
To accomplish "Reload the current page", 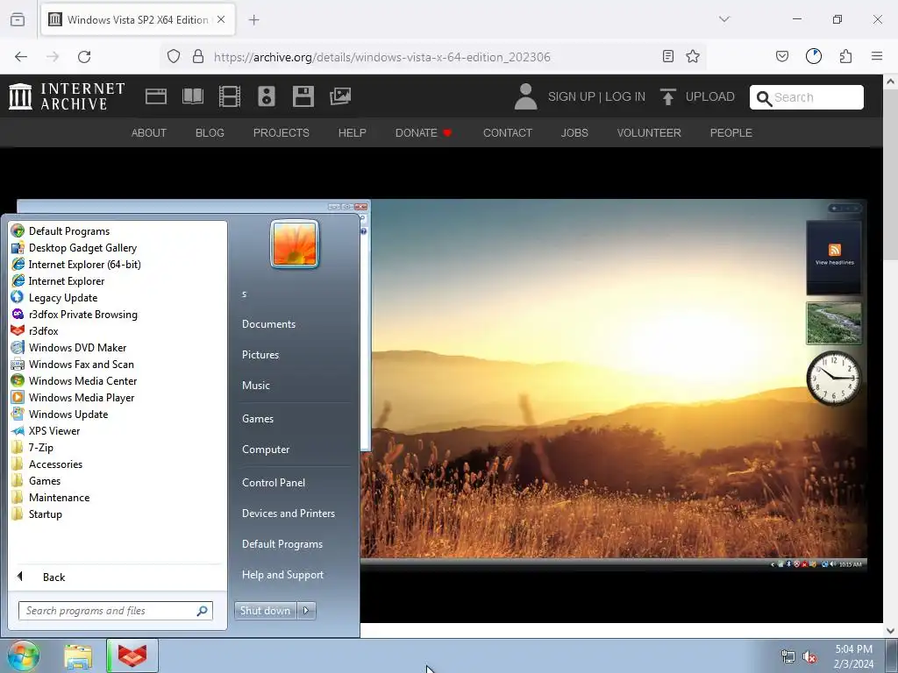I will (x=84, y=57).
